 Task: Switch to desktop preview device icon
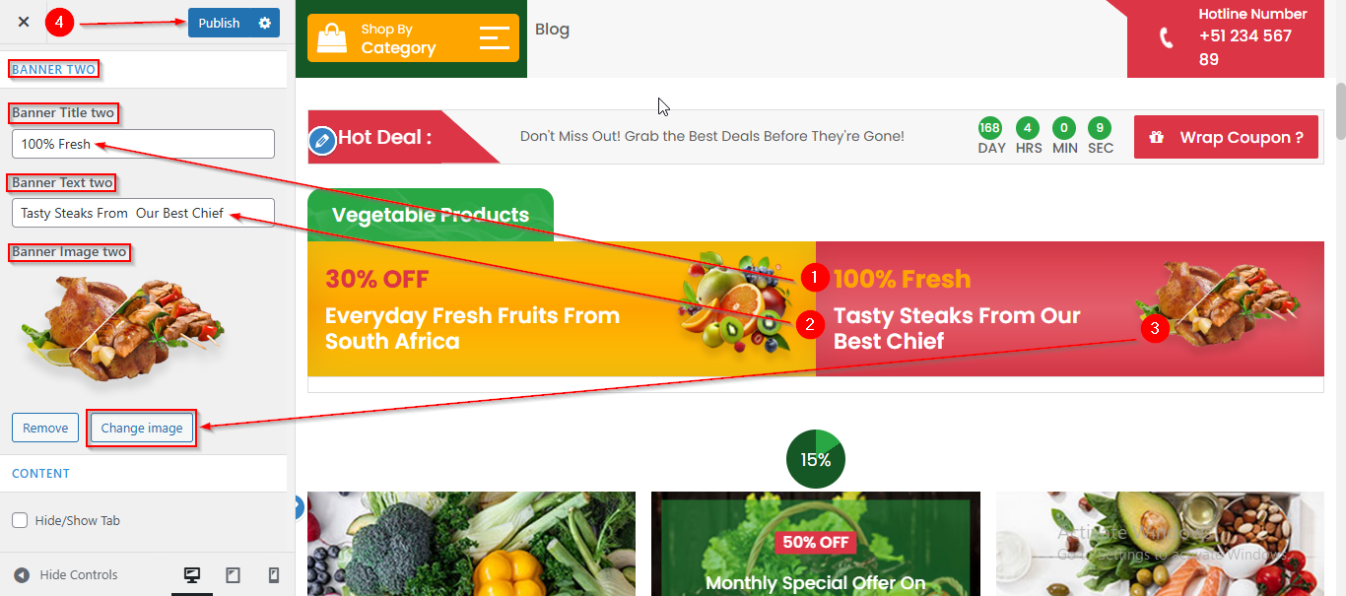pyautogui.click(x=192, y=575)
